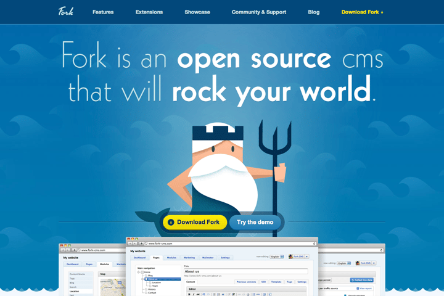444x296 pixels.
Task: Open the Features page
Action: pyautogui.click(x=103, y=12)
